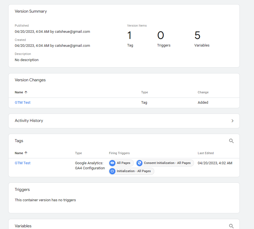254x229 pixels.
Task: Click the Type column header in Version Changes
Action: pos(144,92)
